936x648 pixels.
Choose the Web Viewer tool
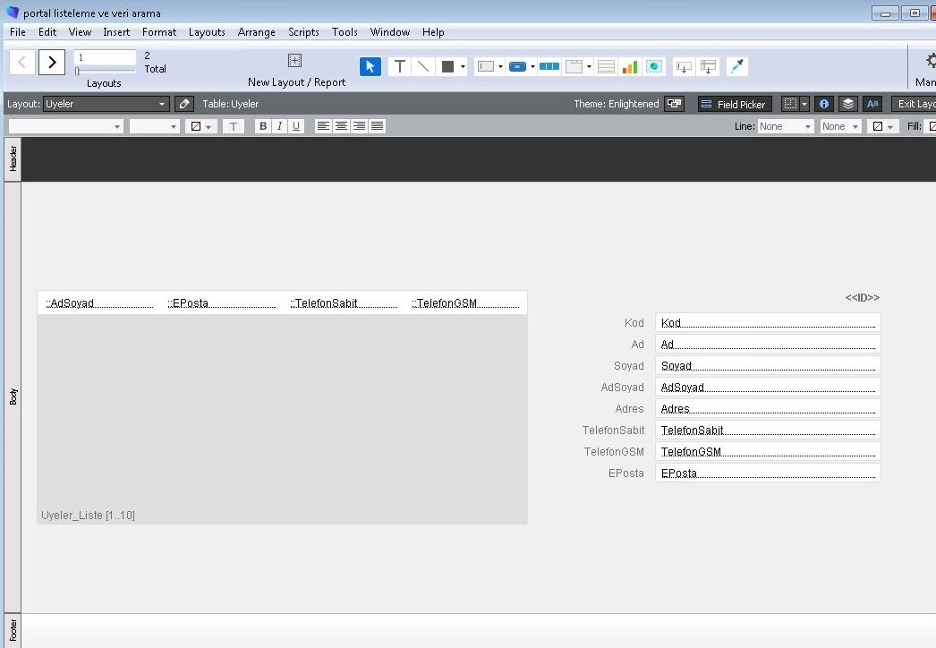[655, 66]
